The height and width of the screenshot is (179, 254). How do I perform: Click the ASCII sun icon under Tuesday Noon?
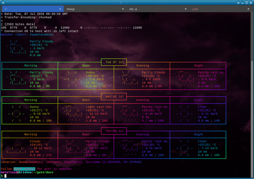72,79
